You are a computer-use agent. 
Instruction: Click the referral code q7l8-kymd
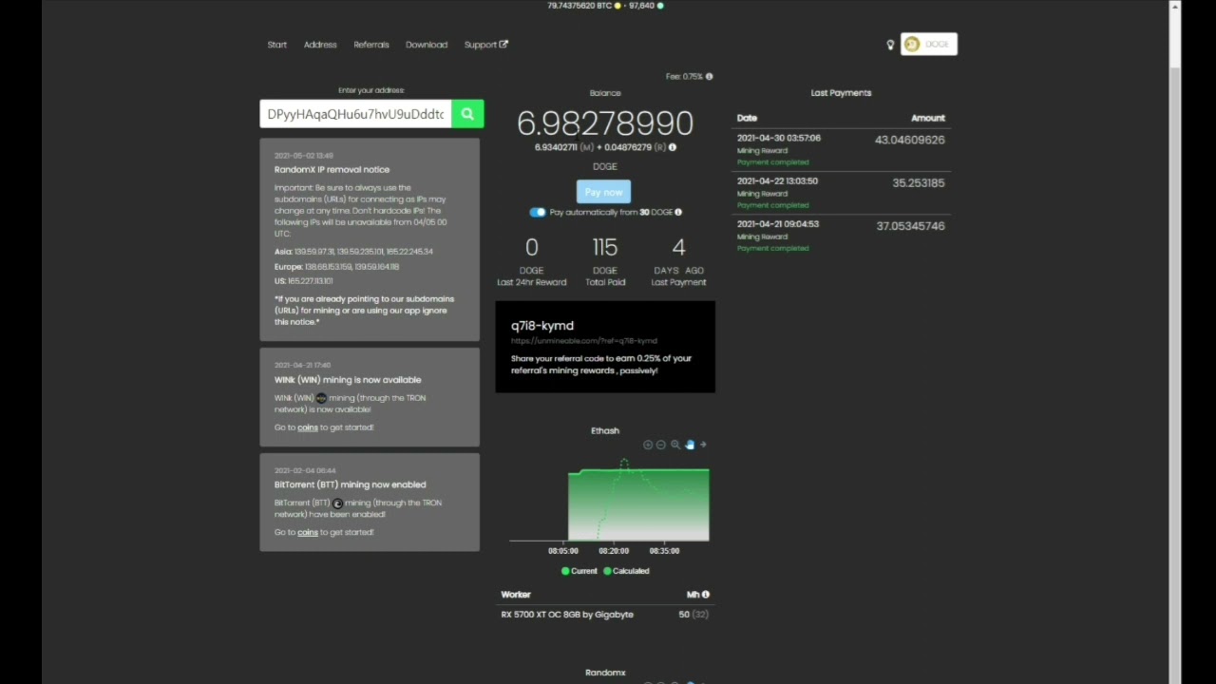tap(542, 325)
